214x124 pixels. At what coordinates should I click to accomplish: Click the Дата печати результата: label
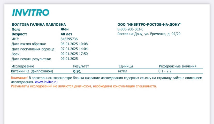tap(31, 59)
